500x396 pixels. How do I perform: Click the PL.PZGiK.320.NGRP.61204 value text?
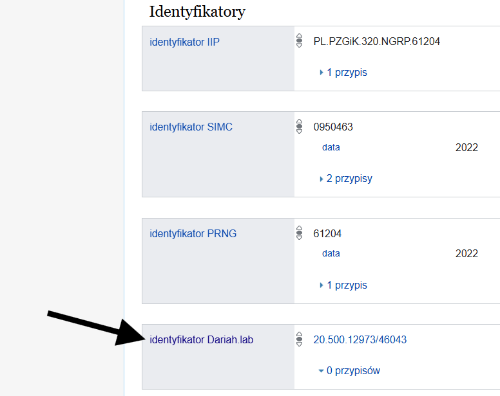click(377, 42)
